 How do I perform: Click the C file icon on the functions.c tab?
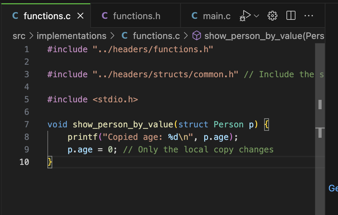pyautogui.click(x=15, y=16)
